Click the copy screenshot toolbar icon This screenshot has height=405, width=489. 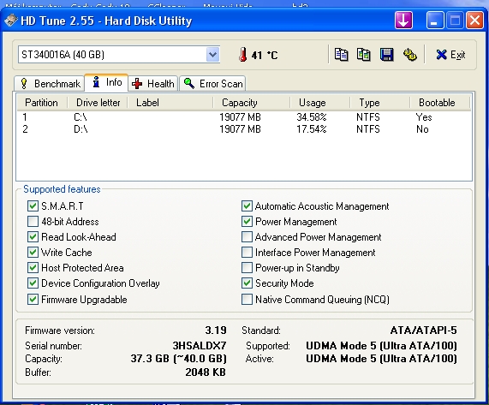pos(364,55)
